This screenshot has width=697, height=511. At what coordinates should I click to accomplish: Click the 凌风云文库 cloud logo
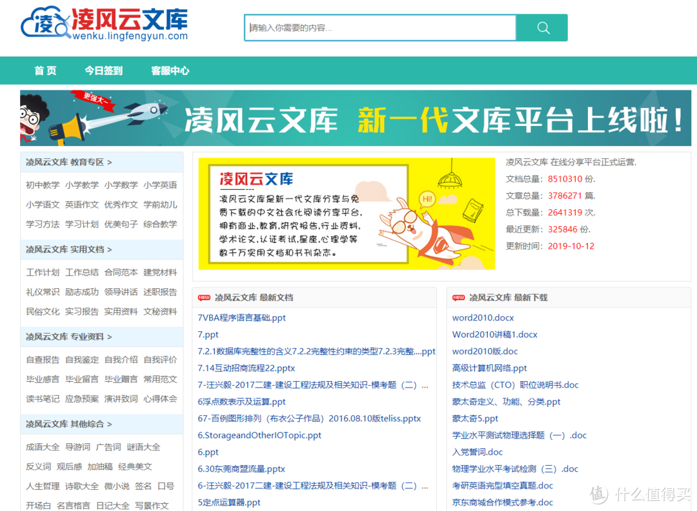pos(105,24)
